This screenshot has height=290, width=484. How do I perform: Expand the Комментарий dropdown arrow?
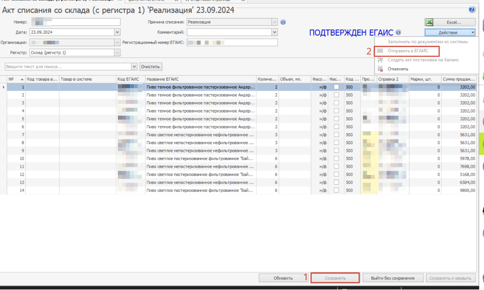click(x=275, y=32)
